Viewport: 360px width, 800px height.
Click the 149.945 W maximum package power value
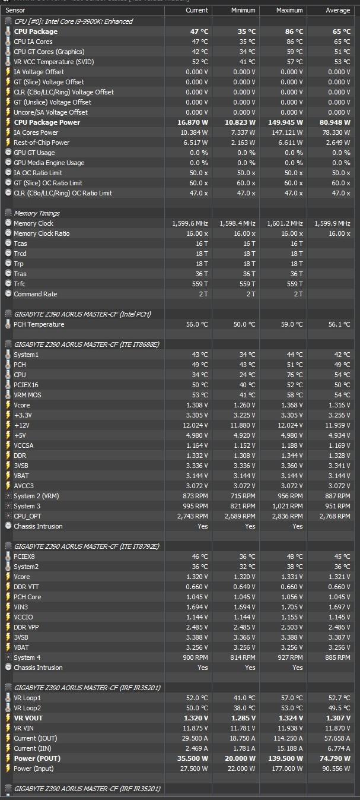[285, 122]
